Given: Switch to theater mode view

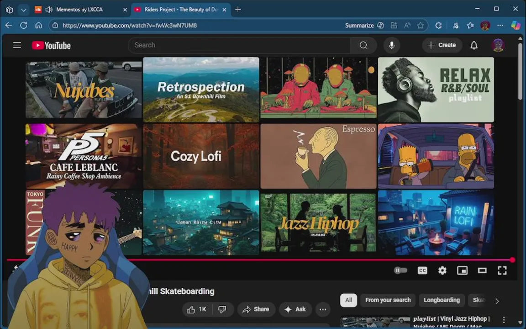Looking at the screenshot, I should tap(482, 270).
